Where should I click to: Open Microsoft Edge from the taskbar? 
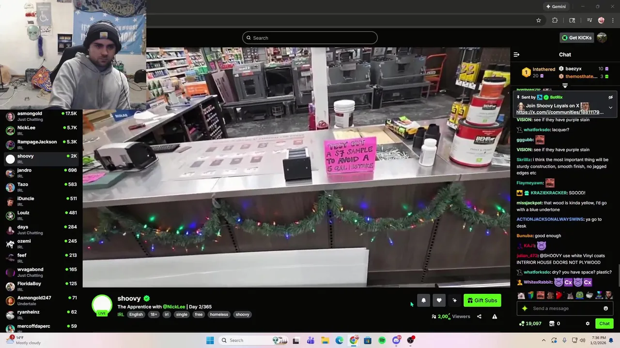339,340
